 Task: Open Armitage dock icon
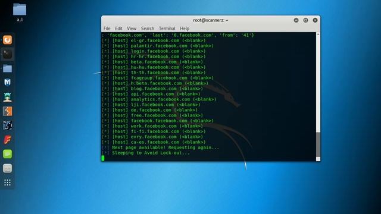pos(7,97)
